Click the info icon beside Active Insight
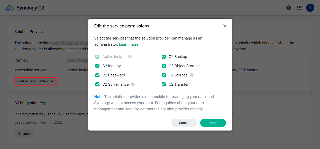Image resolution: width=320 pixels, height=149 pixels. 130,57
